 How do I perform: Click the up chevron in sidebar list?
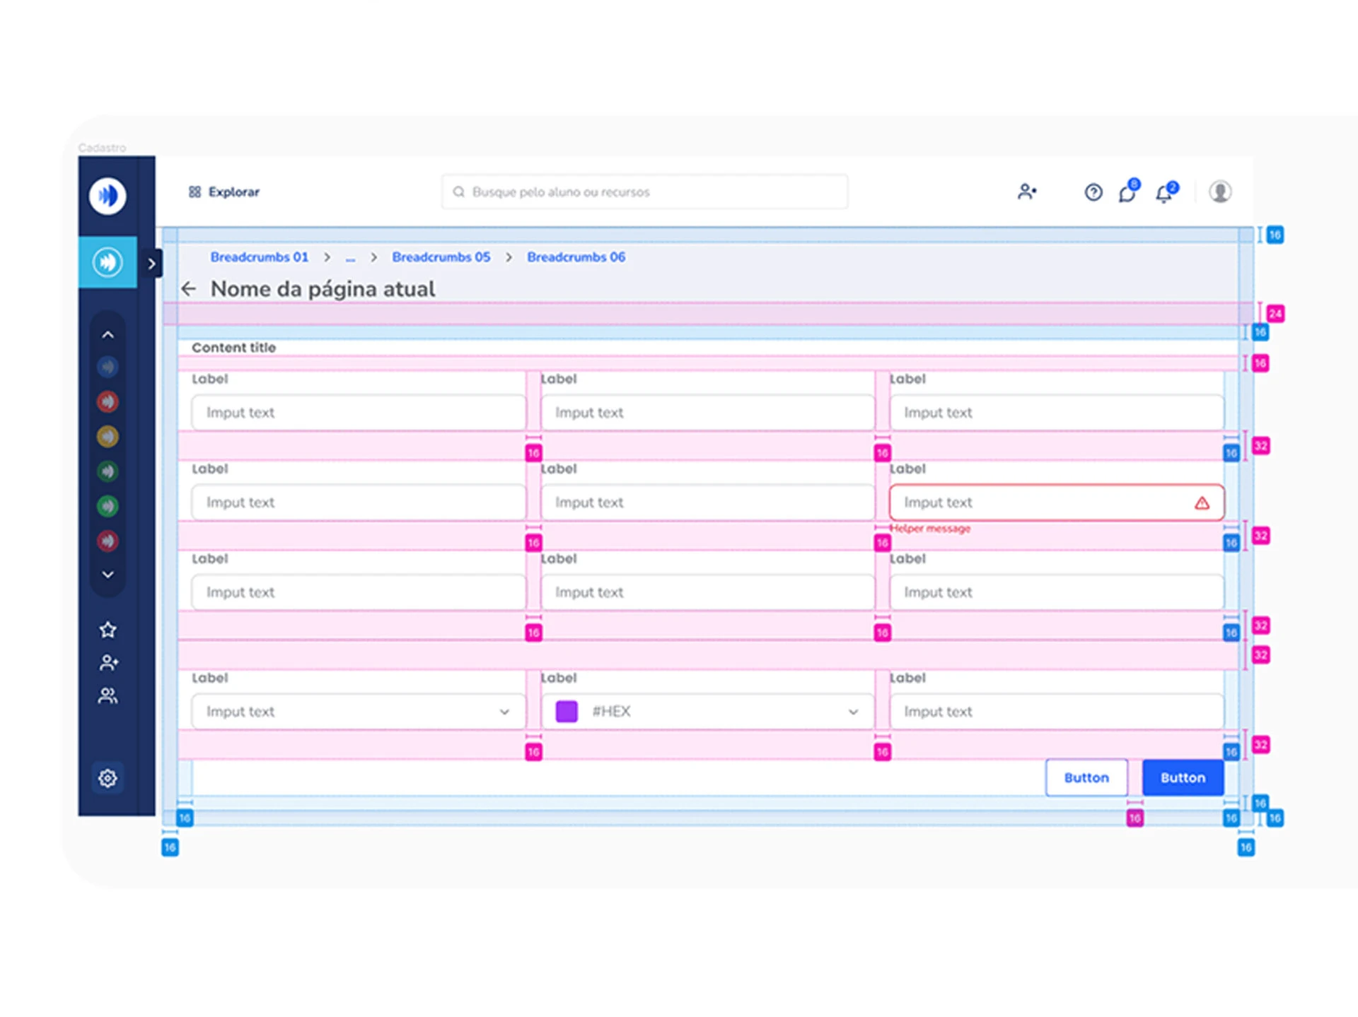[x=108, y=335]
